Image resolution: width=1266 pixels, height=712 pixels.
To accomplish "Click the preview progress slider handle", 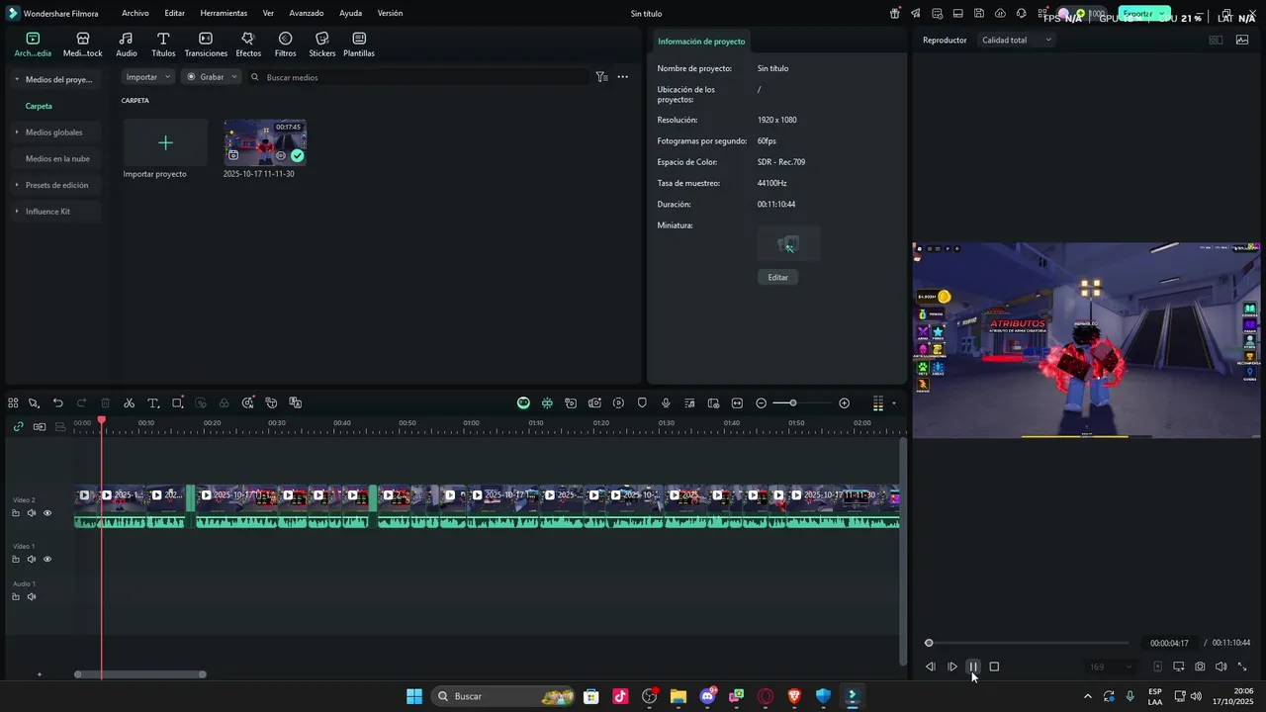I will [929, 643].
